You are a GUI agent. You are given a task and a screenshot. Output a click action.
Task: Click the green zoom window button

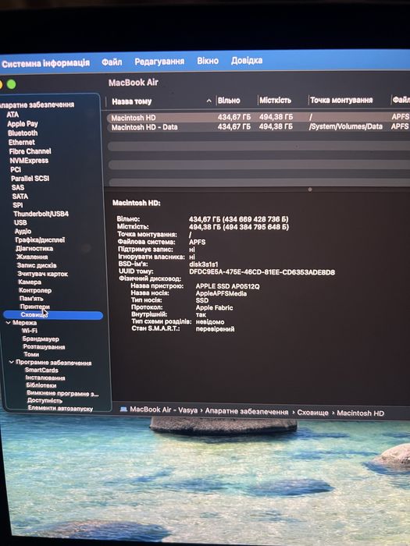coord(12,84)
